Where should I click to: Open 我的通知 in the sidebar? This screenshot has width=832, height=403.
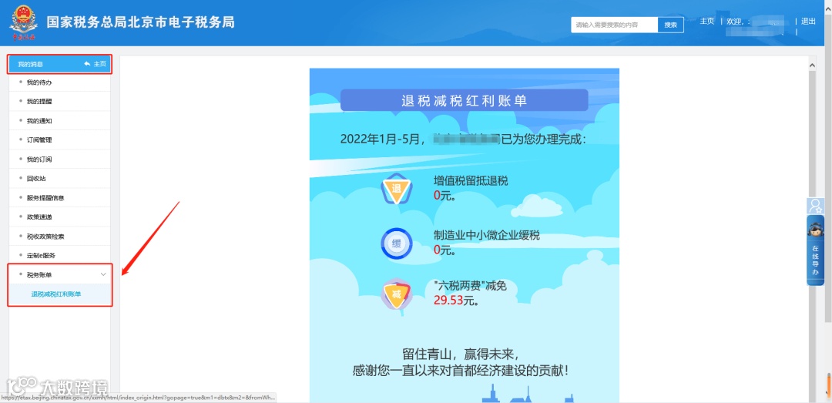coord(59,120)
